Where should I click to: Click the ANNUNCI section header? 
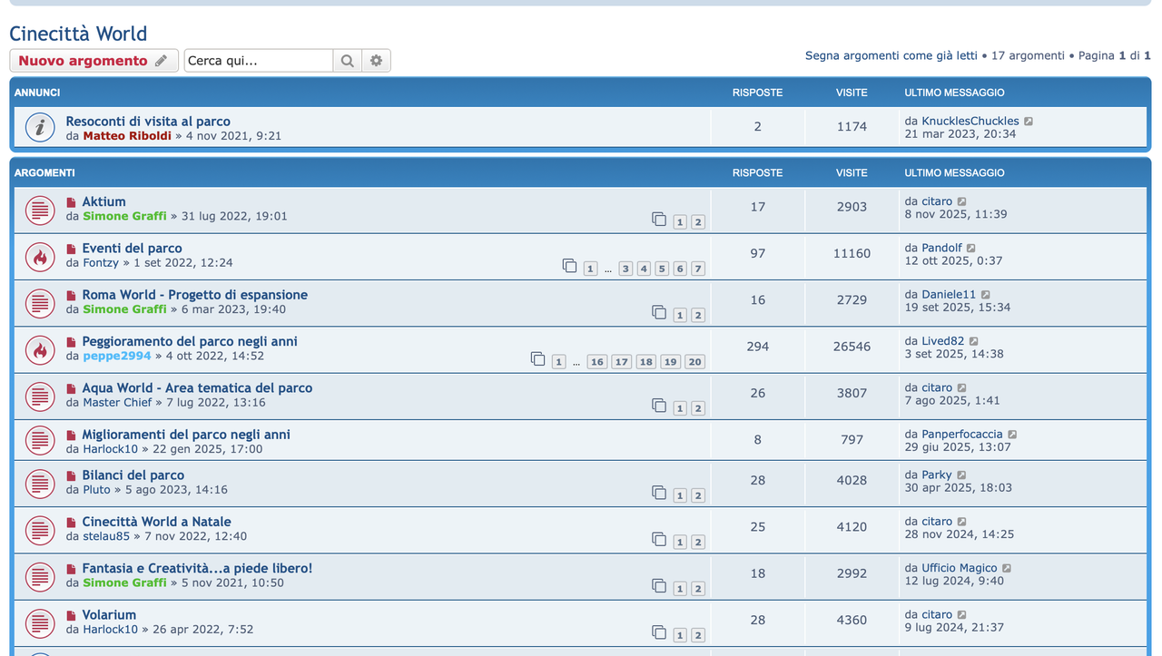click(37, 93)
